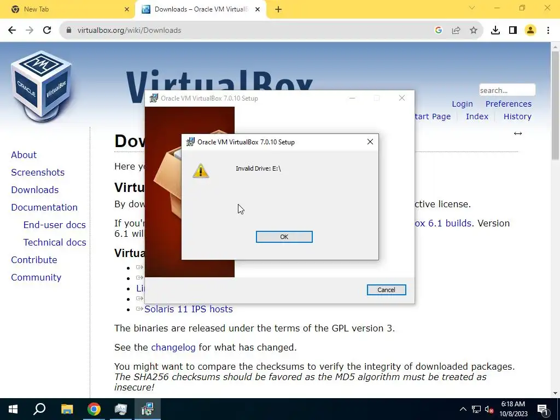560x420 pixels.
Task: Click the taskbar clock showing 6:18 AM
Action: [x=513, y=409]
